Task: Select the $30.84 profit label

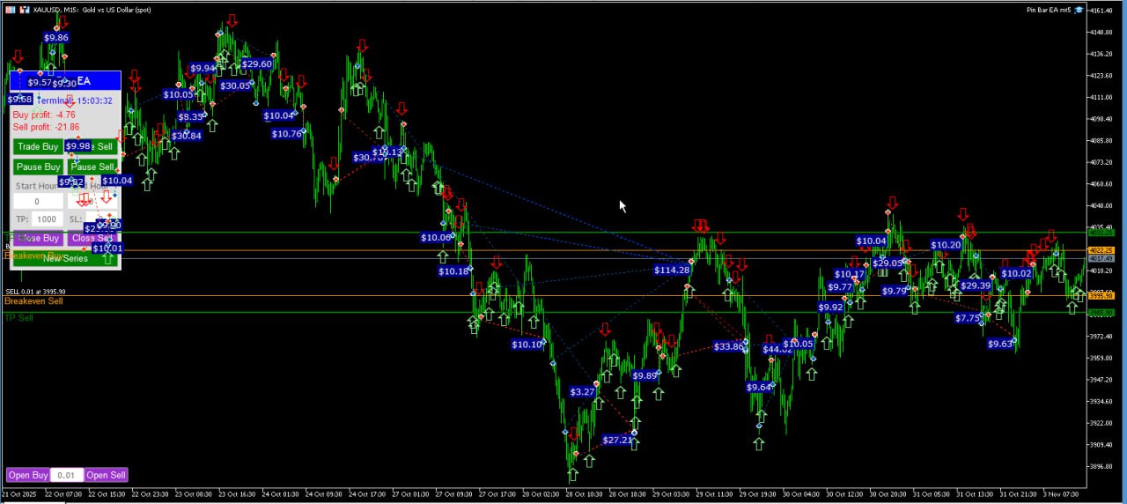Action: coord(187,136)
